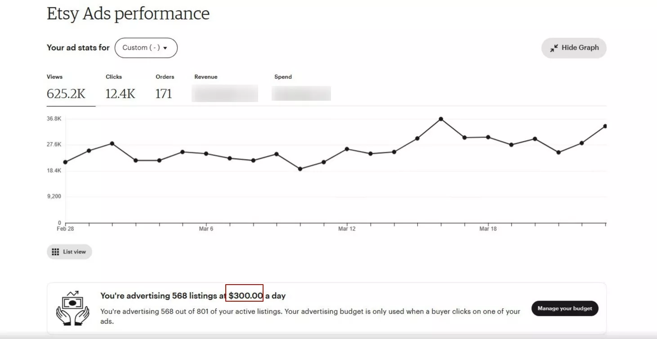
Task: Click the $300.00 daily budget amount
Action: [x=245, y=296]
